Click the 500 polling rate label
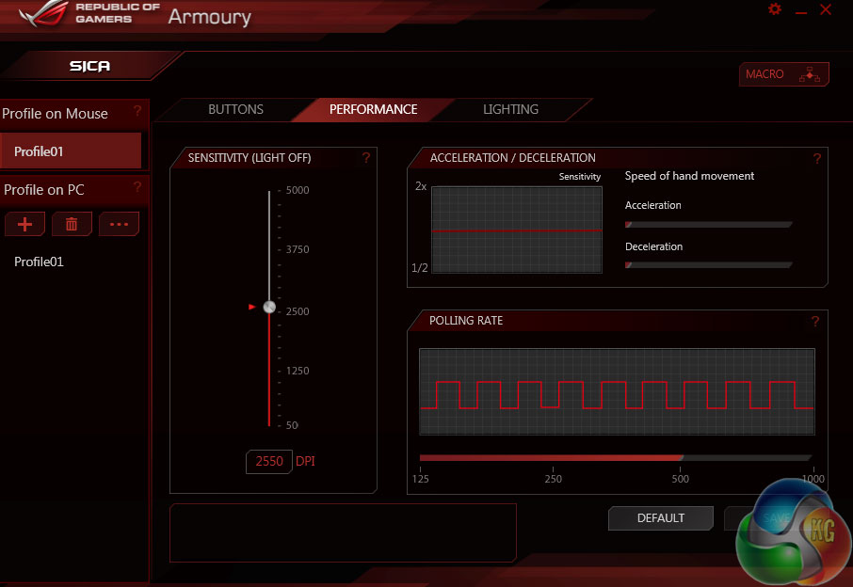 [680, 478]
